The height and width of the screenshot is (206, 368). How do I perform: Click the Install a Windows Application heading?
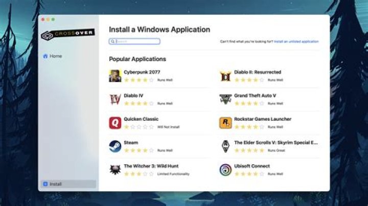[159, 30]
